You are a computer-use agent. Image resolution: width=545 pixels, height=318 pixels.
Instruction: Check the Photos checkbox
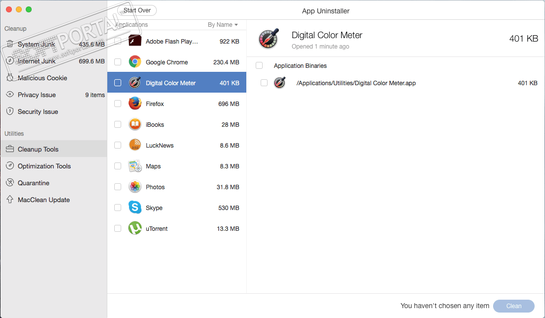coord(118,187)
